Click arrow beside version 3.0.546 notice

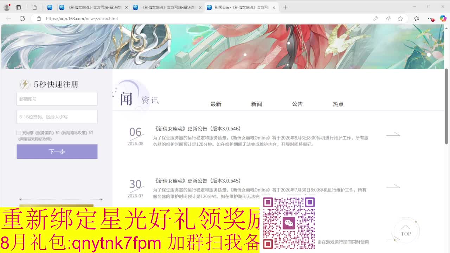click(393, 134)
